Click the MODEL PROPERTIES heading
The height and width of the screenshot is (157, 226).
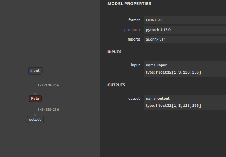pyautogui.click(x=129, y=4)
